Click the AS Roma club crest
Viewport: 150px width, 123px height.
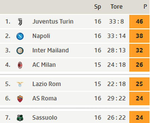point(20,99)
